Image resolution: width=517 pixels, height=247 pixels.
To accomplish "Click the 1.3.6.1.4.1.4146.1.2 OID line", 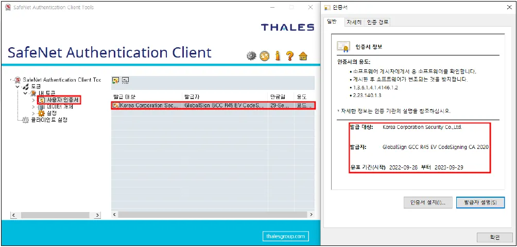I will click(374, 88).
